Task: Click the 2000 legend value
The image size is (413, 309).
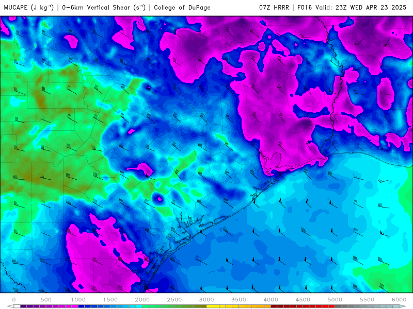Action: pos(142,300)
